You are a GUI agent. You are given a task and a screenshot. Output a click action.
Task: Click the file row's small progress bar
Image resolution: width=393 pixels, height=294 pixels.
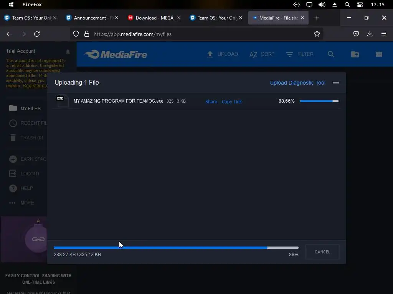tap(319, 101)
